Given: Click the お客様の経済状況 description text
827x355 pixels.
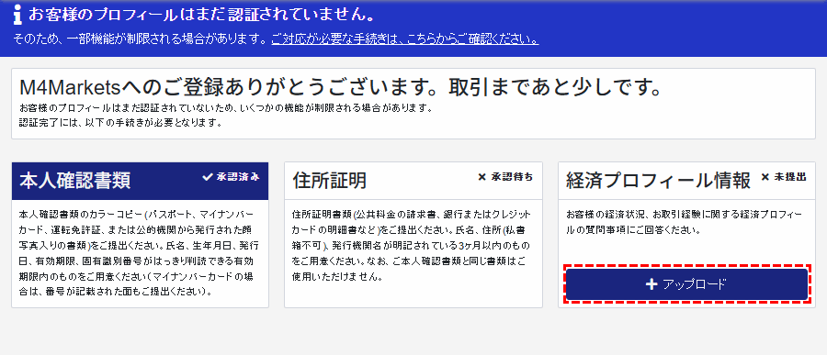Looking at the screenshot, I should point(684,223).
